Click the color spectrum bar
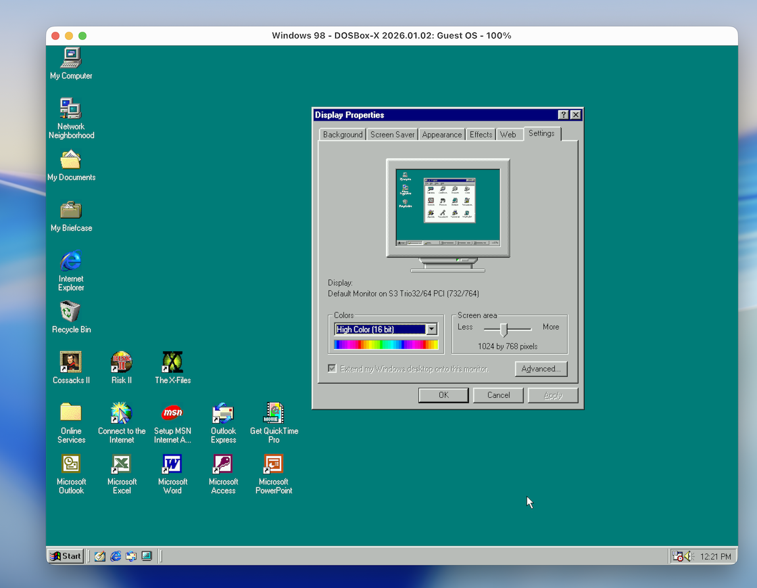Screen dimensions: 757x588 (x=386, y=344)
